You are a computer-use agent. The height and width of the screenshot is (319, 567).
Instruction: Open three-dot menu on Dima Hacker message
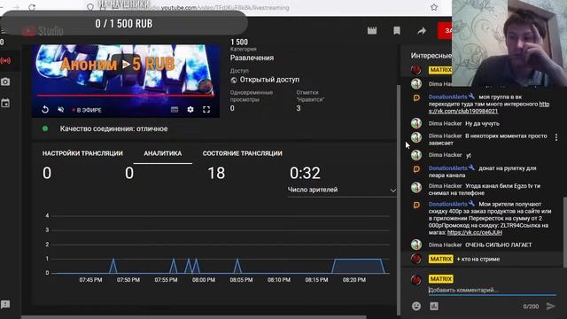pos(556,137)
